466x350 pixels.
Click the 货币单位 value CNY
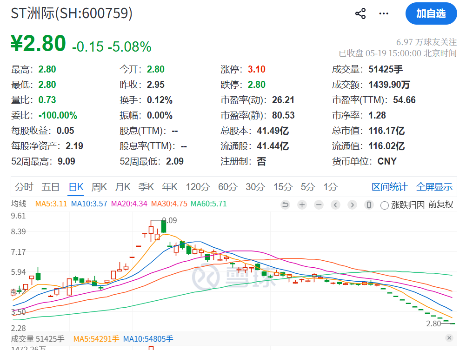[387, 162]
